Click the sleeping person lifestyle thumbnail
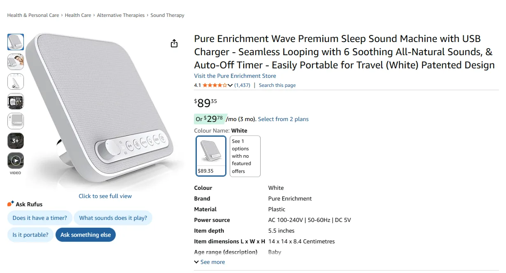The height and width of the screenshot is (273, 506). click(15, 62)
